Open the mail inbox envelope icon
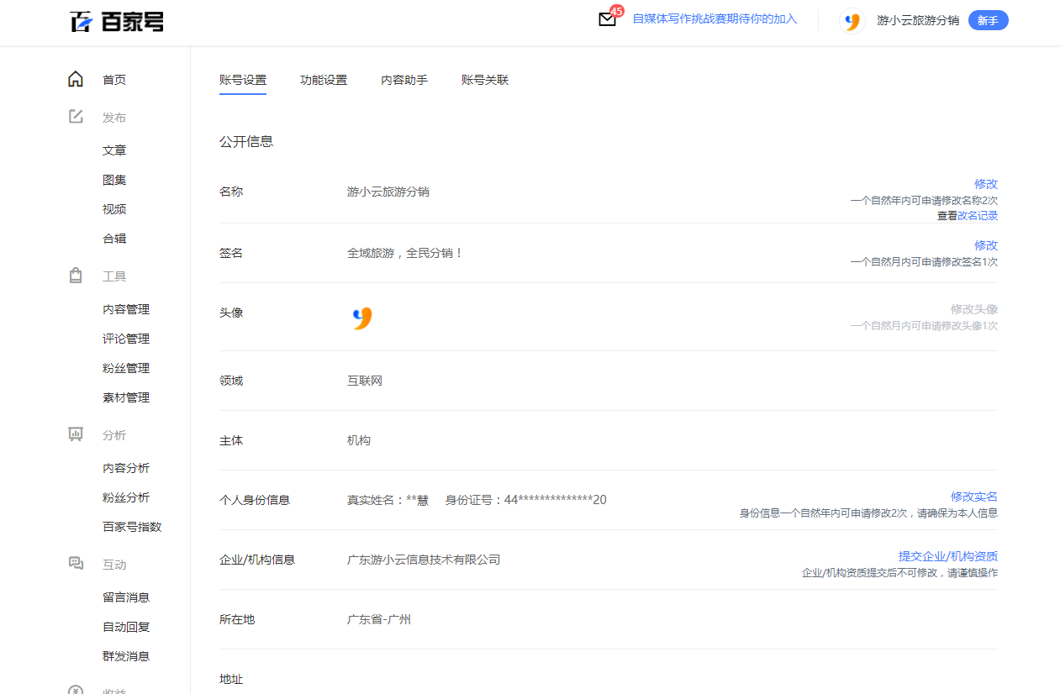The width and height of the screenshot is (1060, 694). coord(607,19)
